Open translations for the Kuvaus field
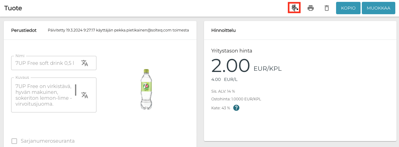399x147 pixels. pyautogui.click(x=85, y=95)
